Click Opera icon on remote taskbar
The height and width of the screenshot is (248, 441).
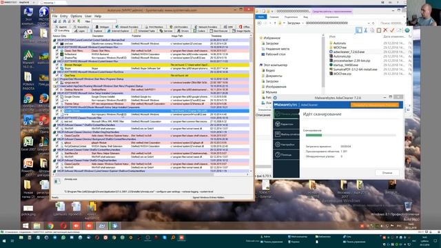[63, 226]
